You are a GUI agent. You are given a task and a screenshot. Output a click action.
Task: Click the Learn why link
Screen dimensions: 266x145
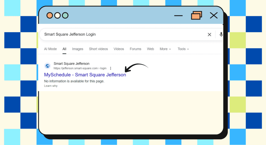click(x=51, y=86)
